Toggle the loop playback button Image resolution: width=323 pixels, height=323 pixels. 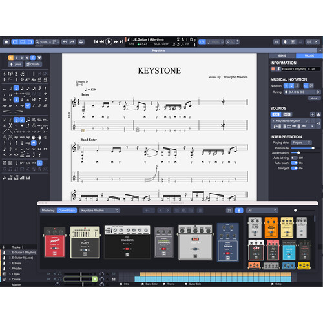click(x=202, y=42)
